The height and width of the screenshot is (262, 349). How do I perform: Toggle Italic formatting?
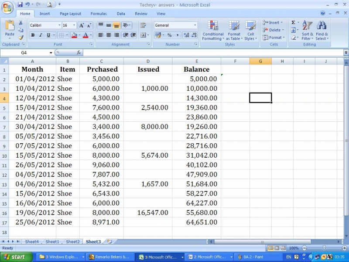click(41, 35)
